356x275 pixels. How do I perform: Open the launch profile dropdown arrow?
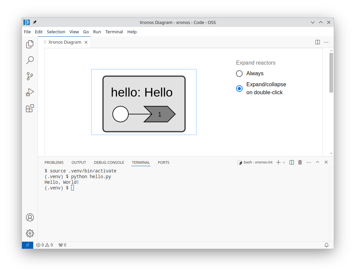[x=284, y=162]
